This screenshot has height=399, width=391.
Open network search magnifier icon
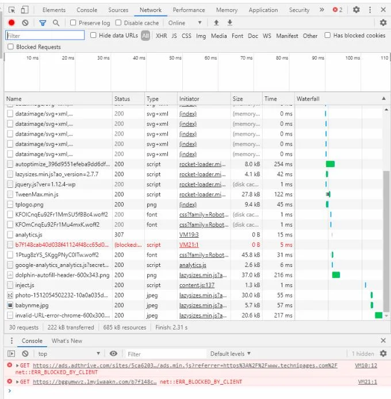coord(56,23)
